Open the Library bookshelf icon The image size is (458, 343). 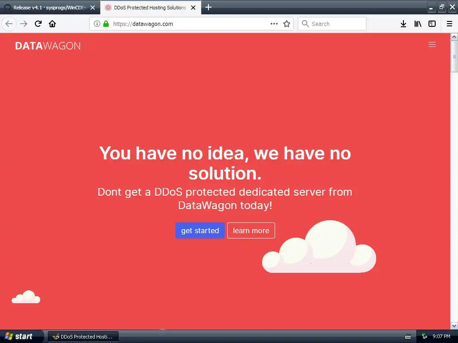(418, 24)
